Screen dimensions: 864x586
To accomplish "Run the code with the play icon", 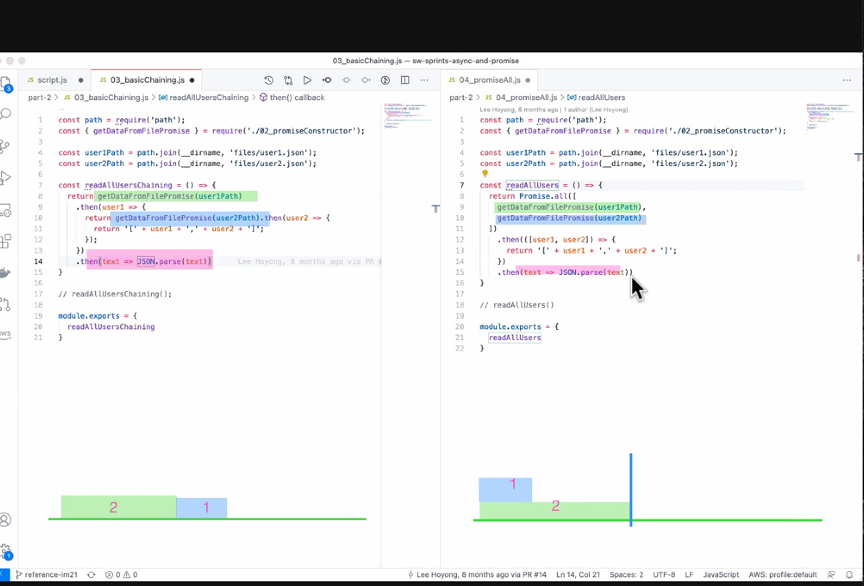I will pyautogui.click(x=307, y=80).
